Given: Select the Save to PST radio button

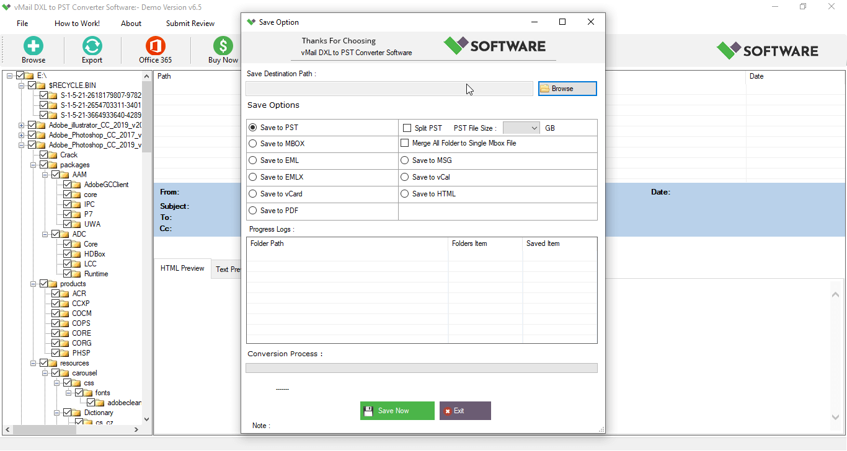Looking at the screenshot, I should pos(253,128).
